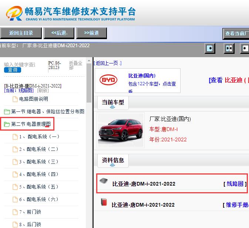Click the <<后退 back button
This screenshot has height=228, width=249.
pyautogui.click(x=59, y=33)
